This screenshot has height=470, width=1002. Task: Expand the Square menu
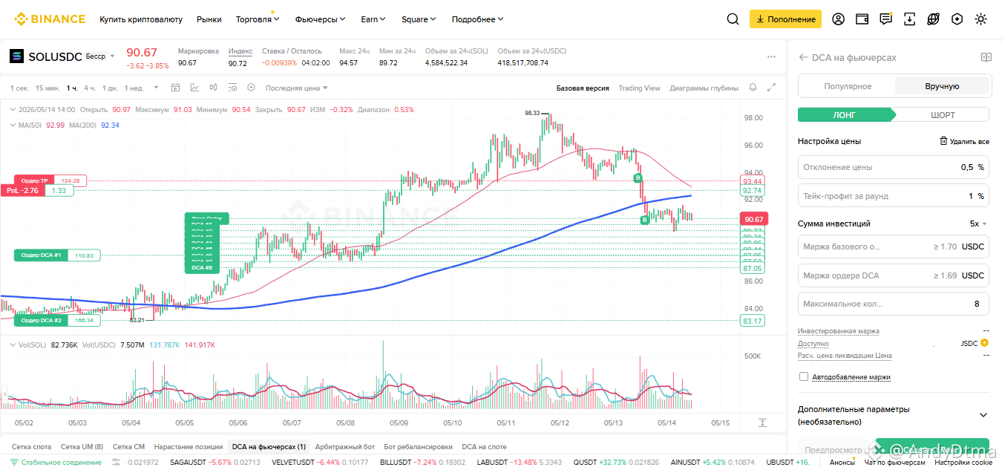(x=419, y=19)
